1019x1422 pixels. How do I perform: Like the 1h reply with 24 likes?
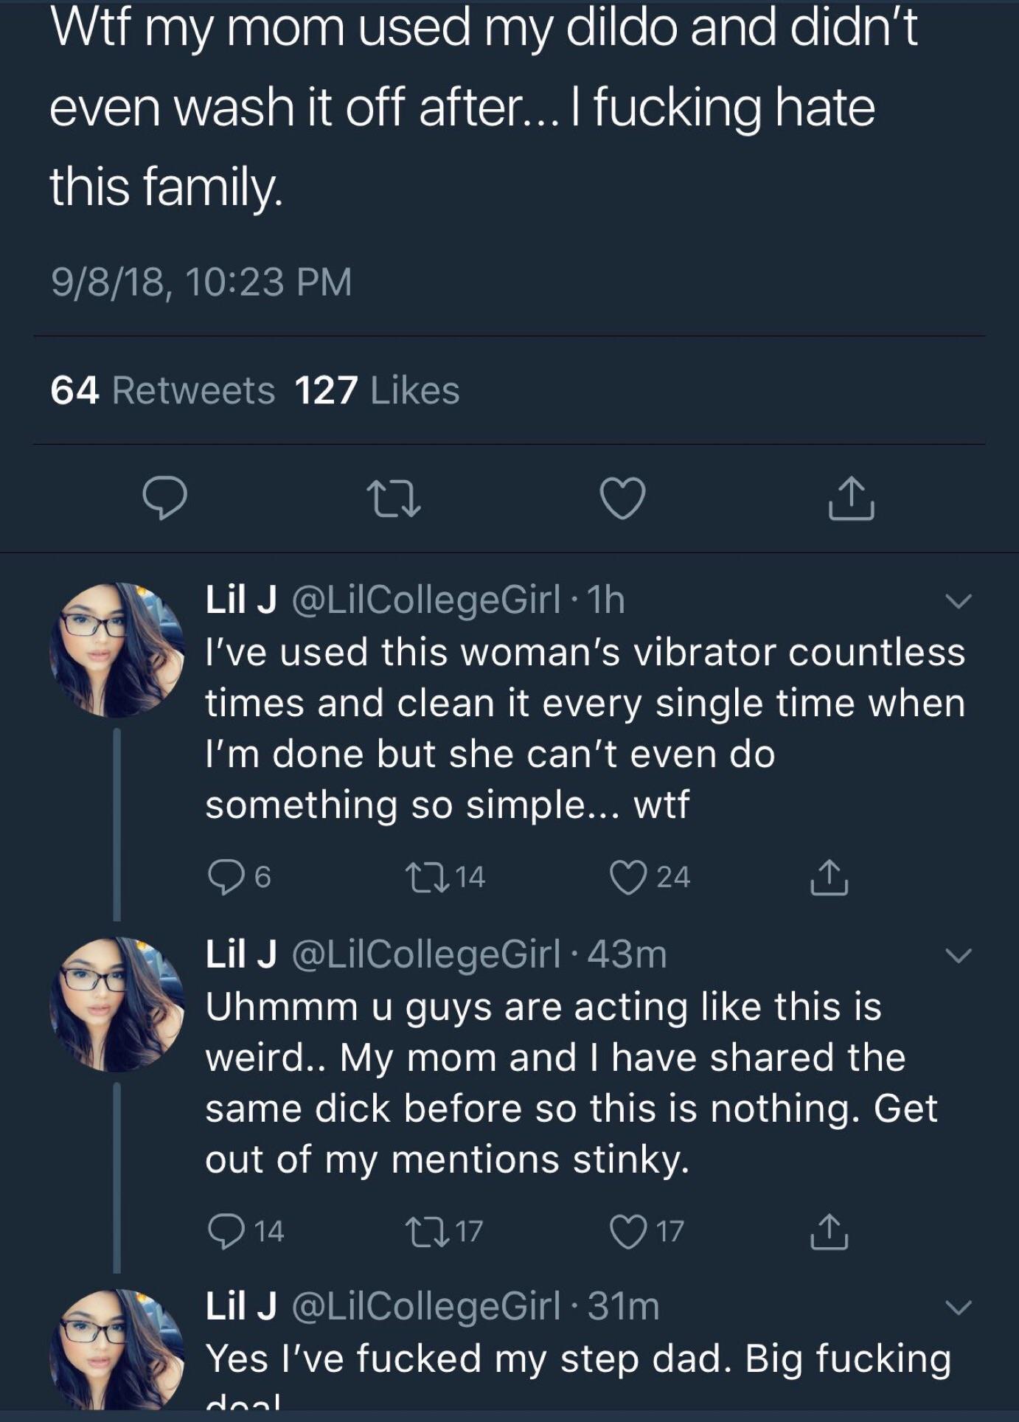click(x=627, y=877)
